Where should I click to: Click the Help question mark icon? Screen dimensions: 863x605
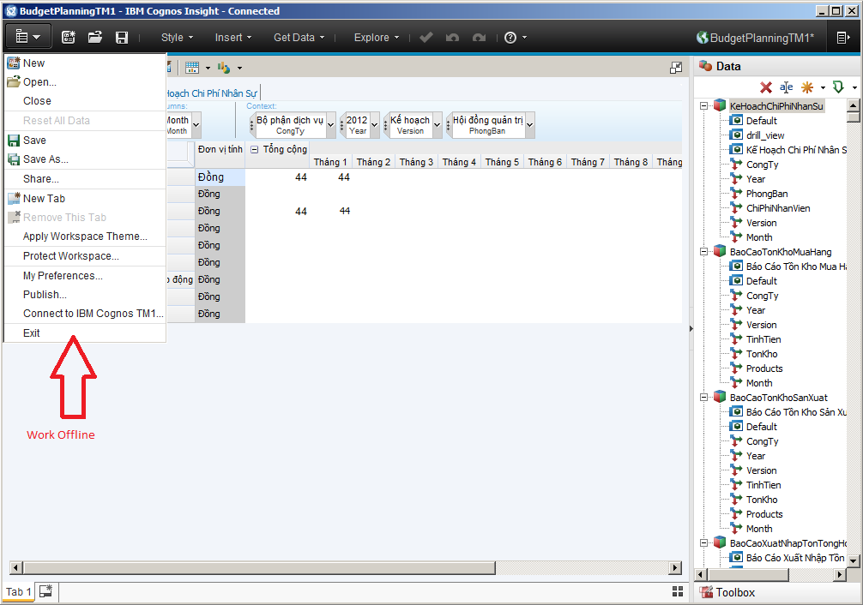(x=510, y=38)
